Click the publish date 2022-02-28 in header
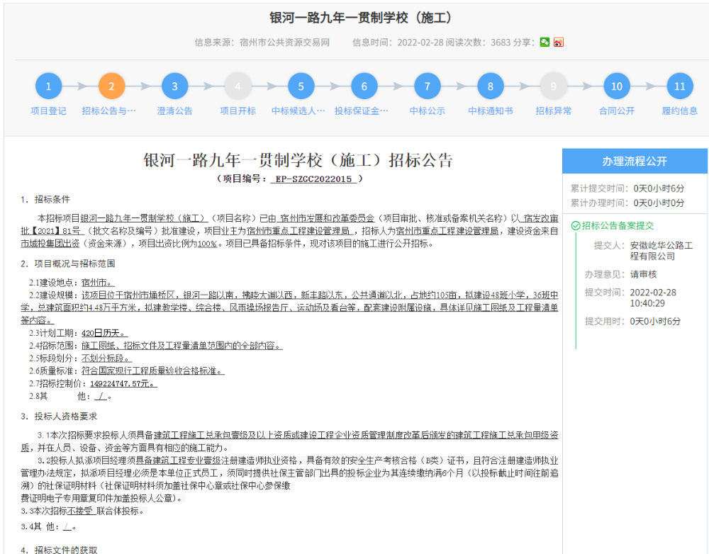 tap(420, 43)
